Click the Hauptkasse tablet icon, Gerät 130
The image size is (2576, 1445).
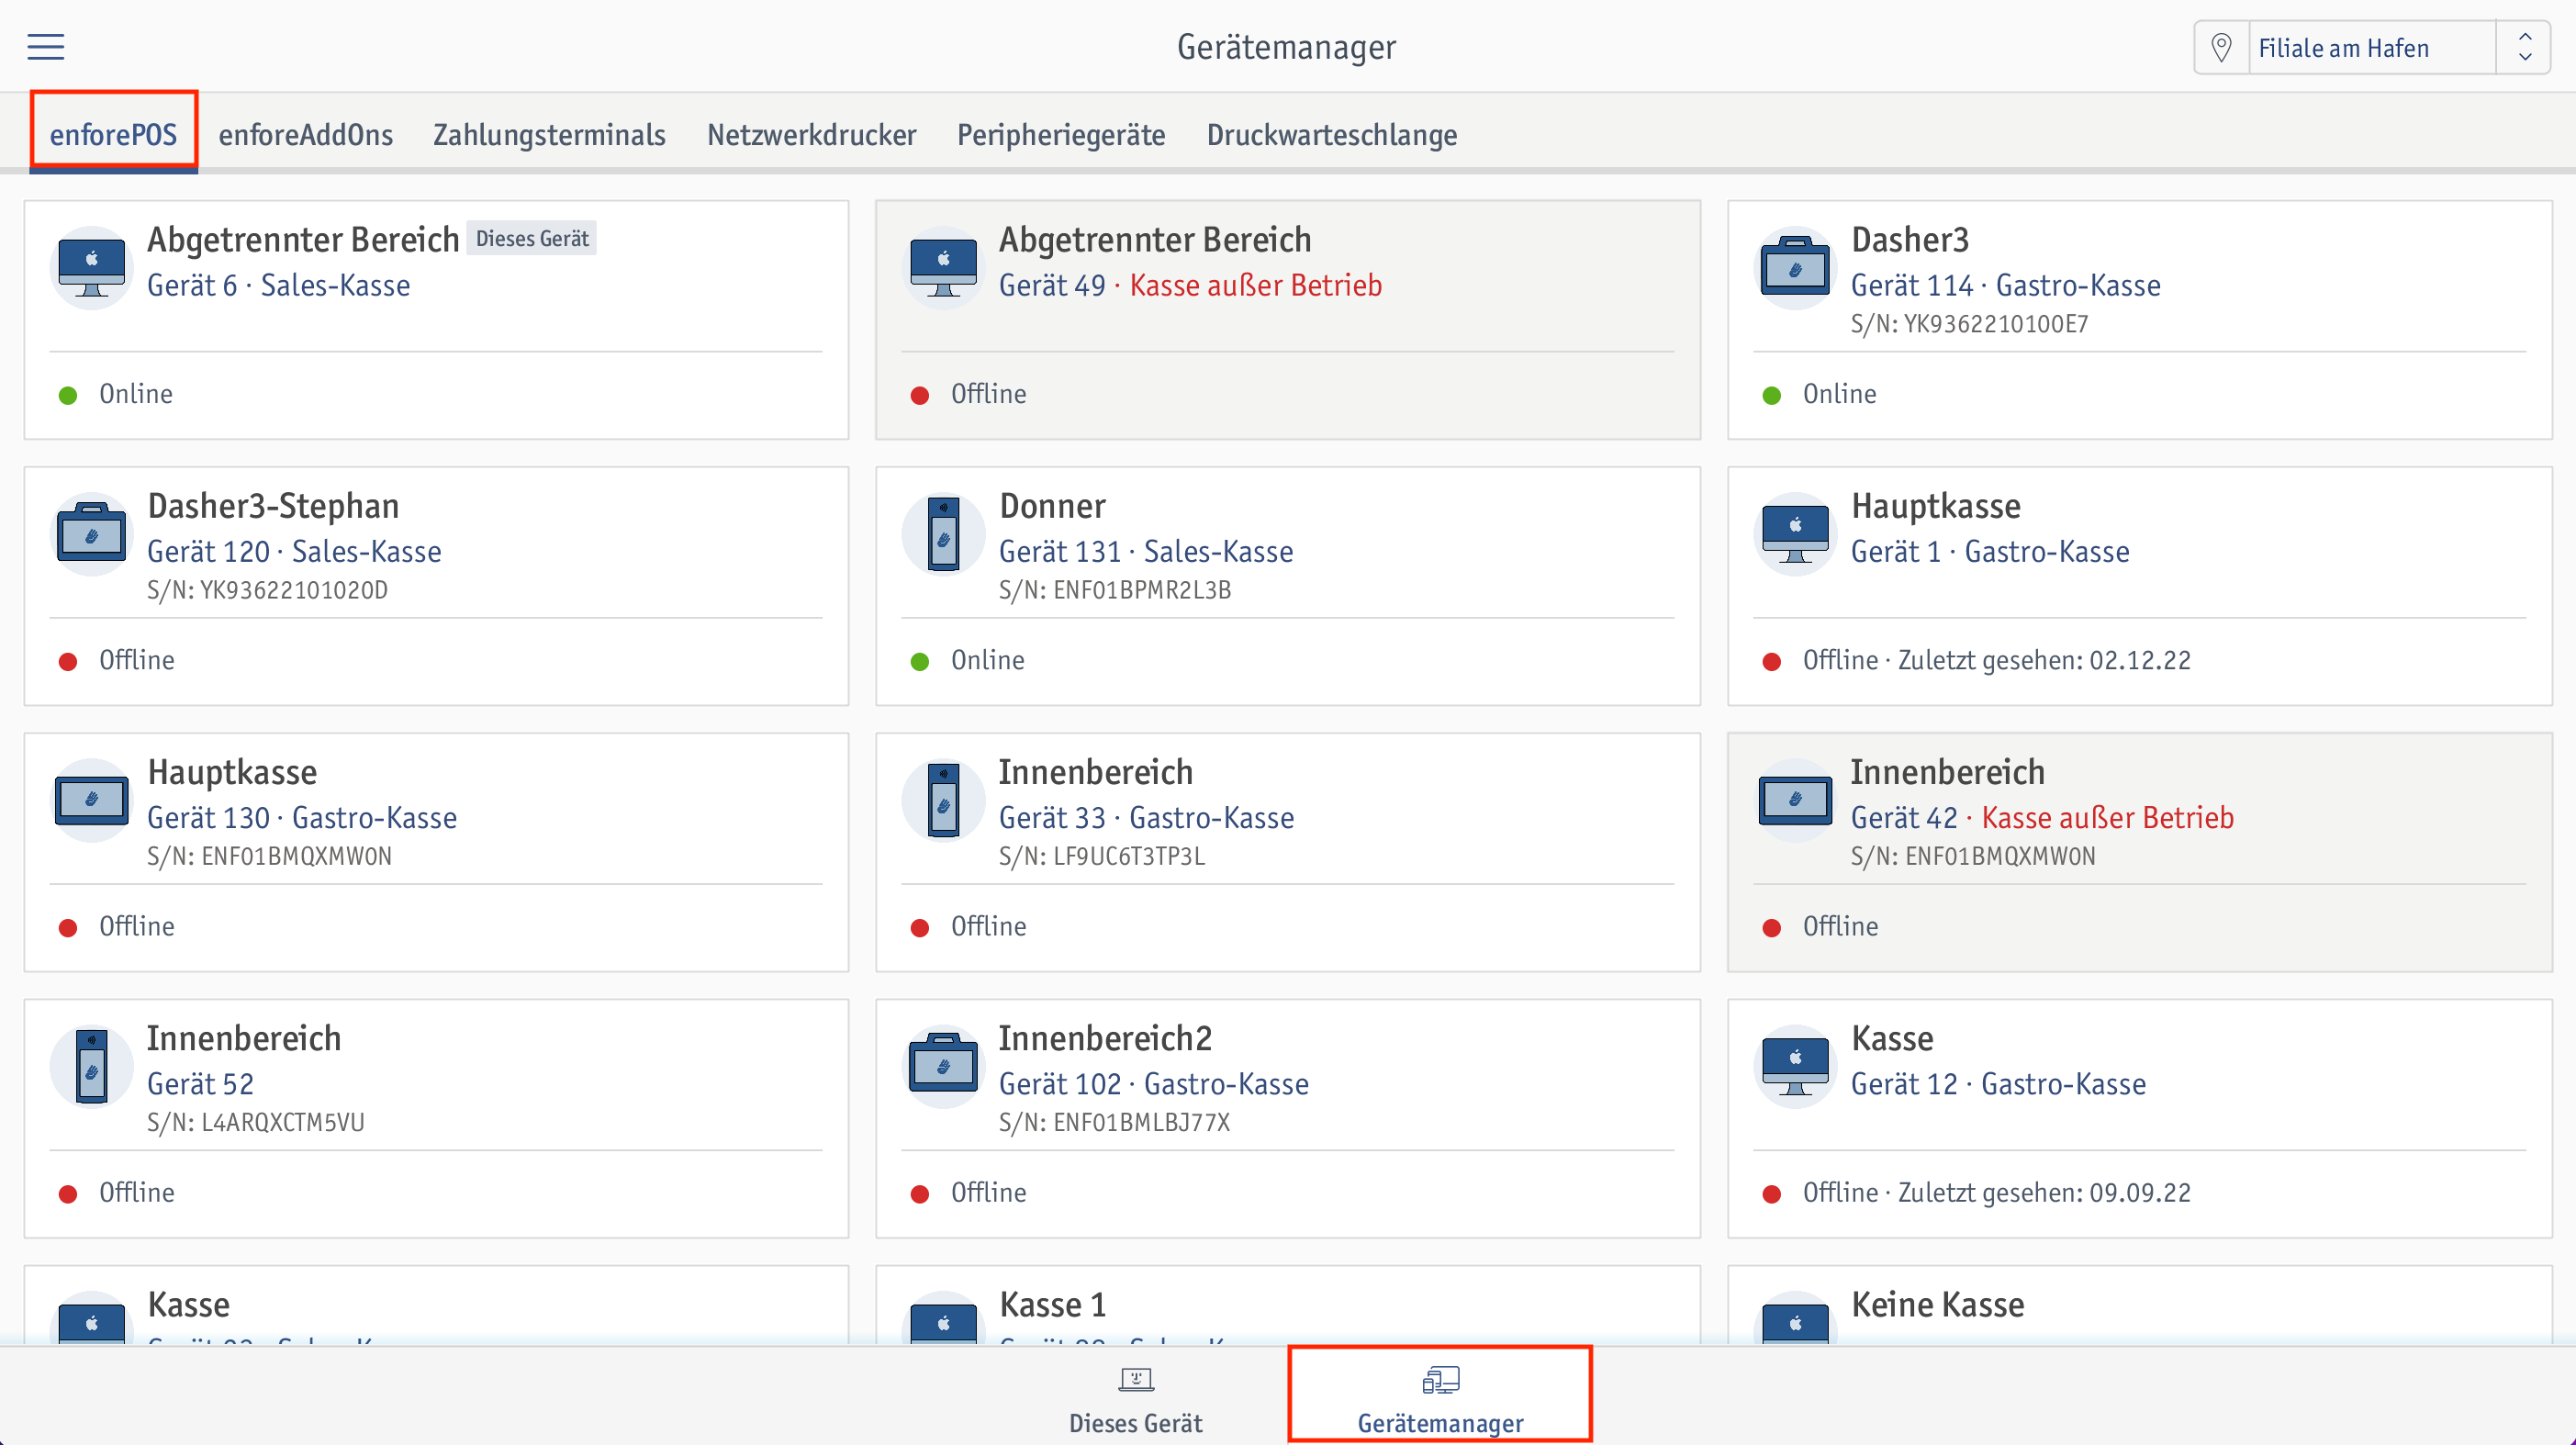tap(91, 798)
